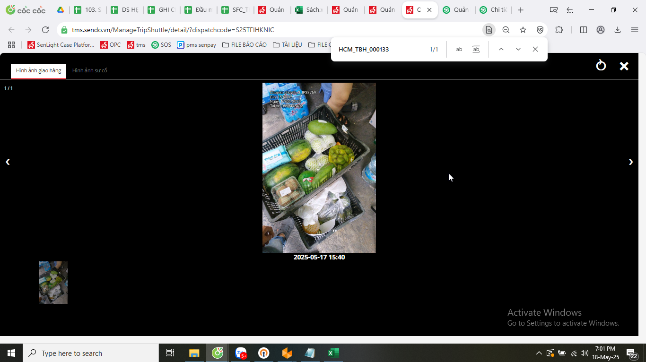Open the pms senpay bookmark

(x=197, y=45)
